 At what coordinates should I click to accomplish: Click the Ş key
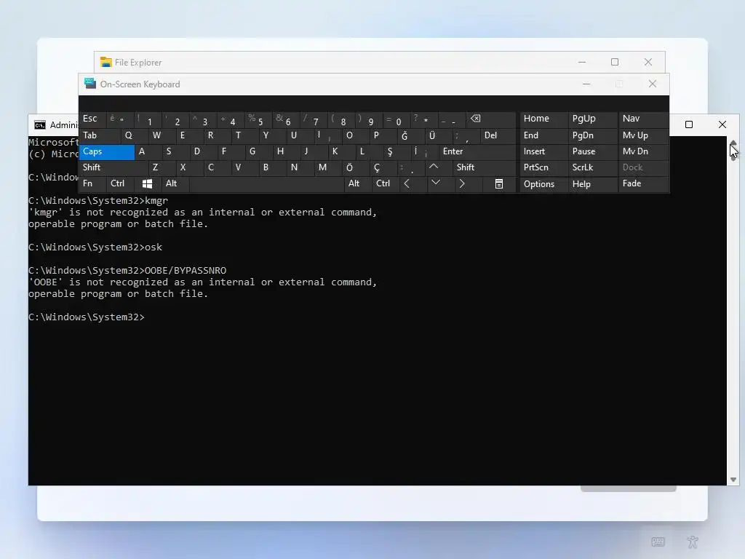click(397, 151)
